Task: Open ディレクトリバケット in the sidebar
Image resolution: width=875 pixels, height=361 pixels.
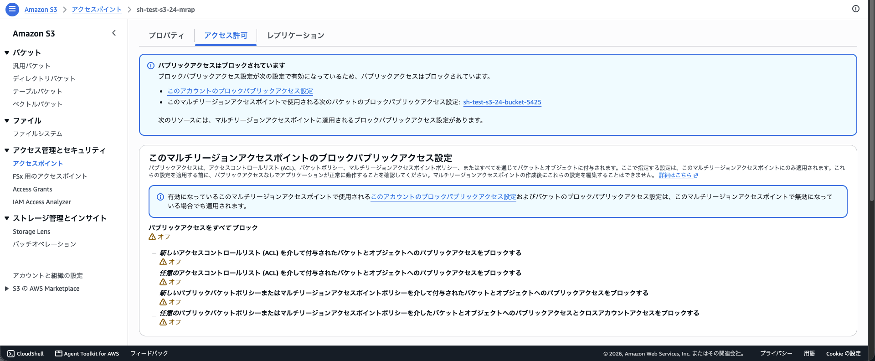Action: coord(44,79)
